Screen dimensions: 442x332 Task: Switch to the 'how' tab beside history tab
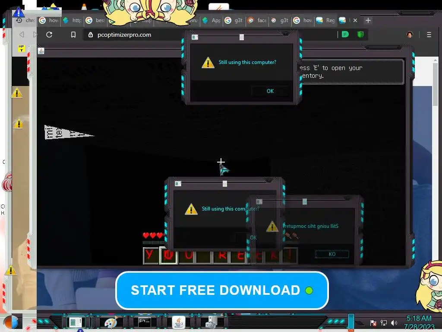[49, 20]
